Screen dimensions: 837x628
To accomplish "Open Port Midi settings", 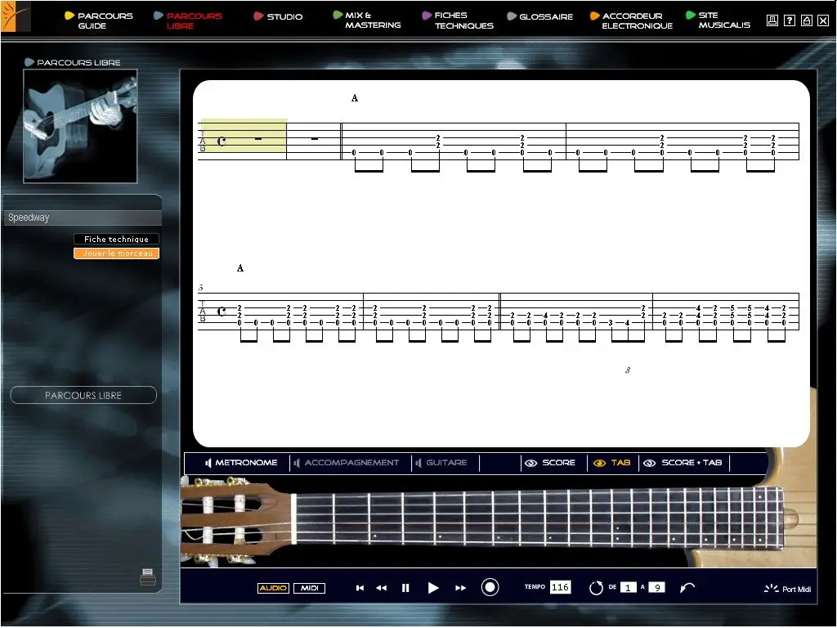I will [x=788, y=589].
